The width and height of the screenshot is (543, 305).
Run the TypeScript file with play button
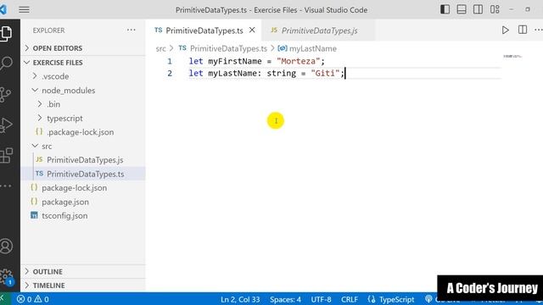pyautogui.click(x=506, y=30)
